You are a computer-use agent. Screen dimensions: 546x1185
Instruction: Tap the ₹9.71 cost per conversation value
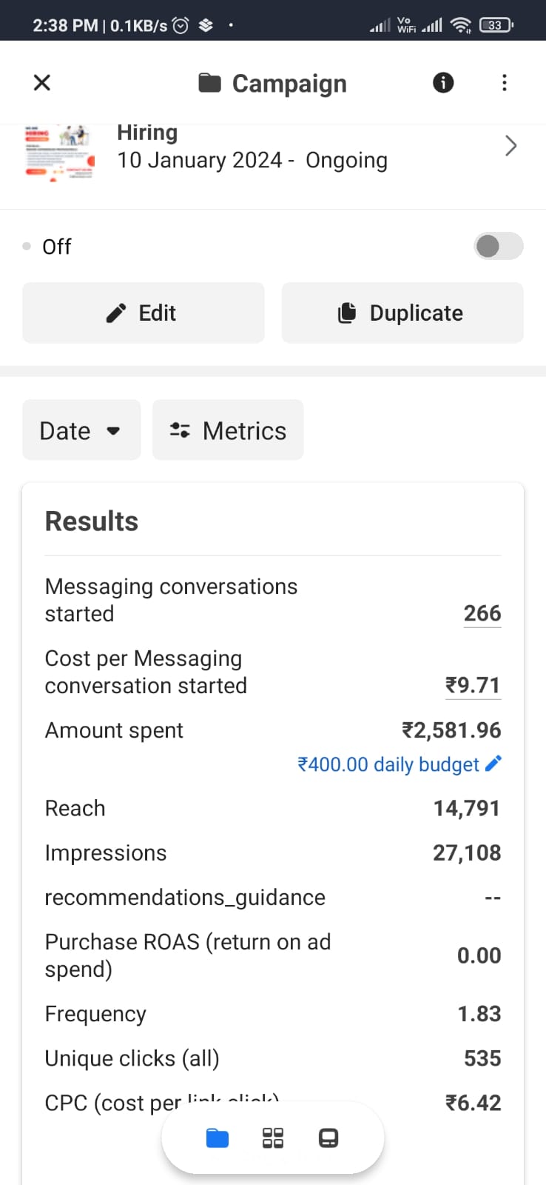coord(473,685)
